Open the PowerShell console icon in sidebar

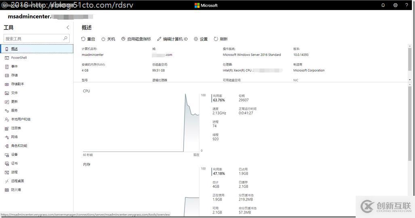coord(7,58)
